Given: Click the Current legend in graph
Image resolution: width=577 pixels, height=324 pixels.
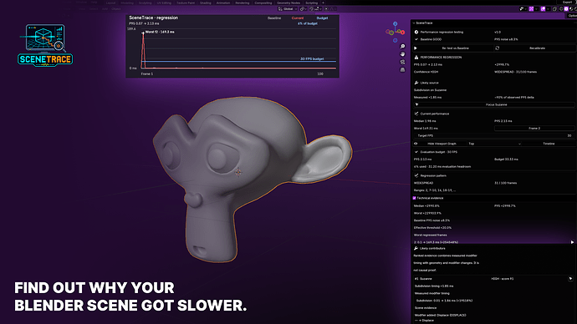Looking at the screenshot, I should [298, 18].
